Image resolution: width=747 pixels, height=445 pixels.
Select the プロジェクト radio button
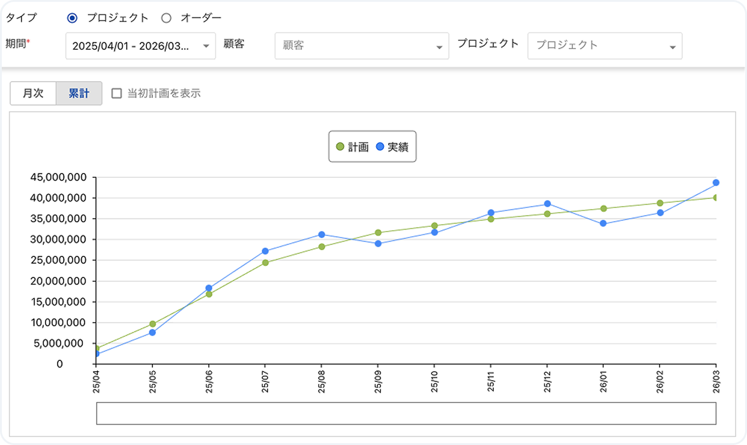73,18
